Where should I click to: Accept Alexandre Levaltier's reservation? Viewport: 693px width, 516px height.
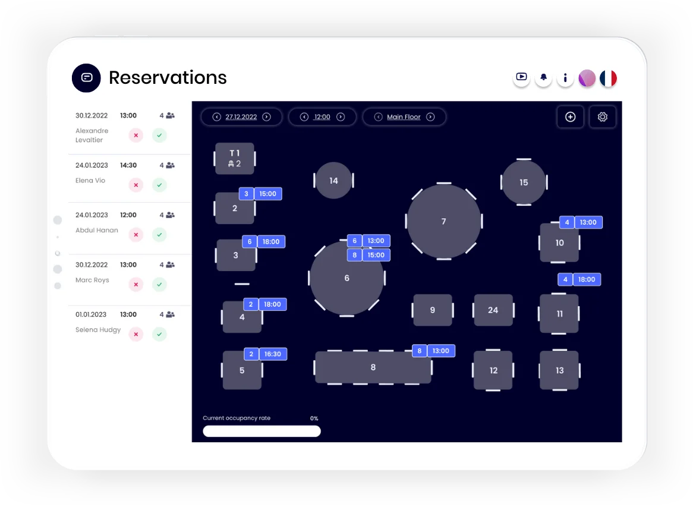159,136
